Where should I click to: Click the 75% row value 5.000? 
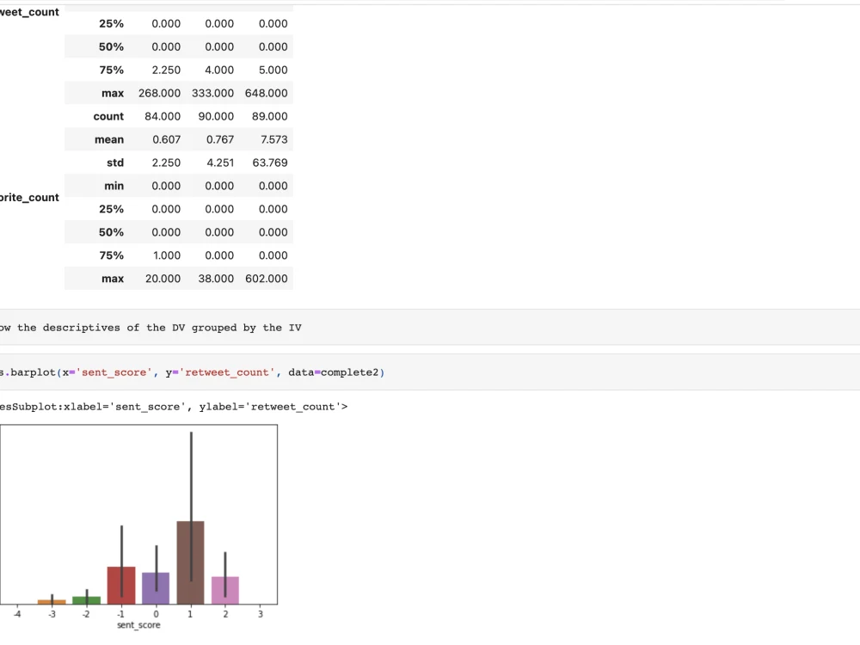[x=273, y=70]
